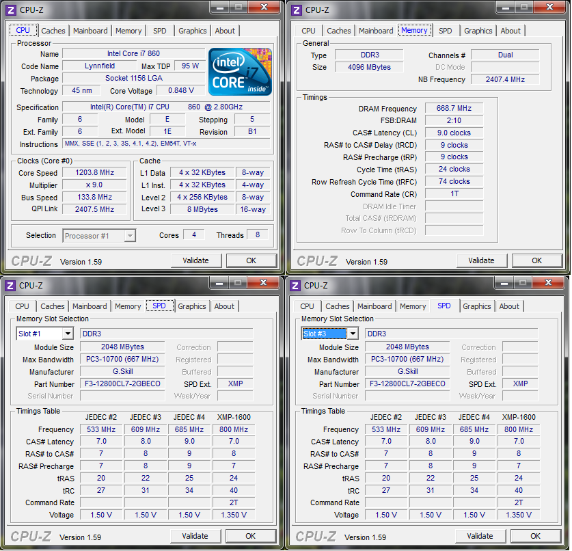This screenshot has height=551, width=572.
Task: Open Mainboard tab in the DRAM timings window
Action: (x=376, y=31)
